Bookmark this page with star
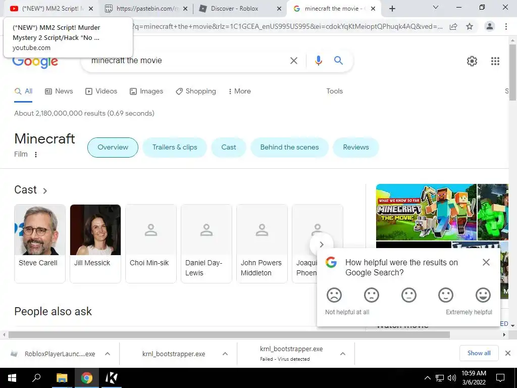The width and height of the screenshot is (517, 388). pos(470,26)
